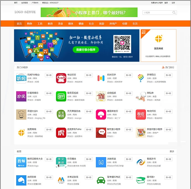Open the 购物 navigation tab
The image size is (191, 189).
point(29,24)
